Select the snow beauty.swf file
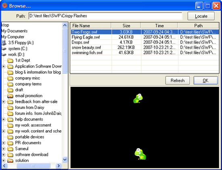 pyautogui.click(x=86, y=47)
